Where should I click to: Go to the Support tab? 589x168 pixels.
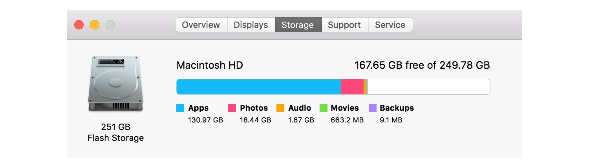point(344,25)
